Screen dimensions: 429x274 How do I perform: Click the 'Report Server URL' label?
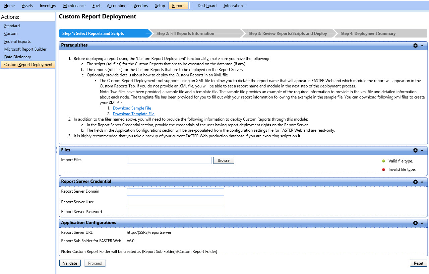point(77,232)
